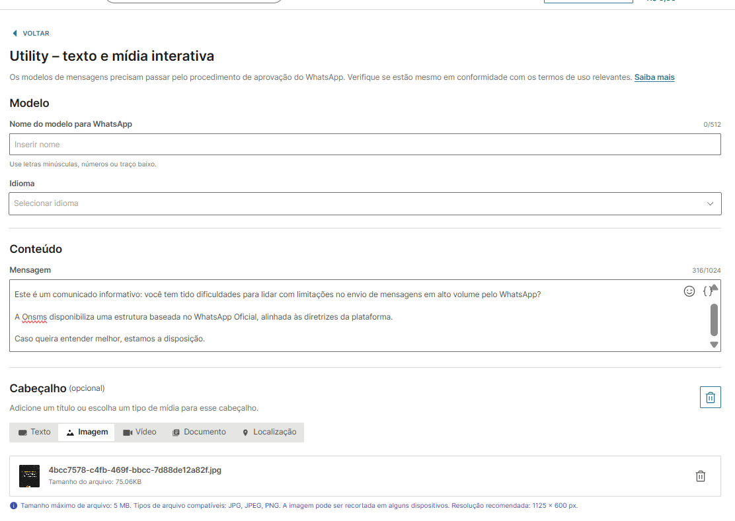Focus the Nome do modelo input field
The image size is (735, 521).
pos(365,145)
